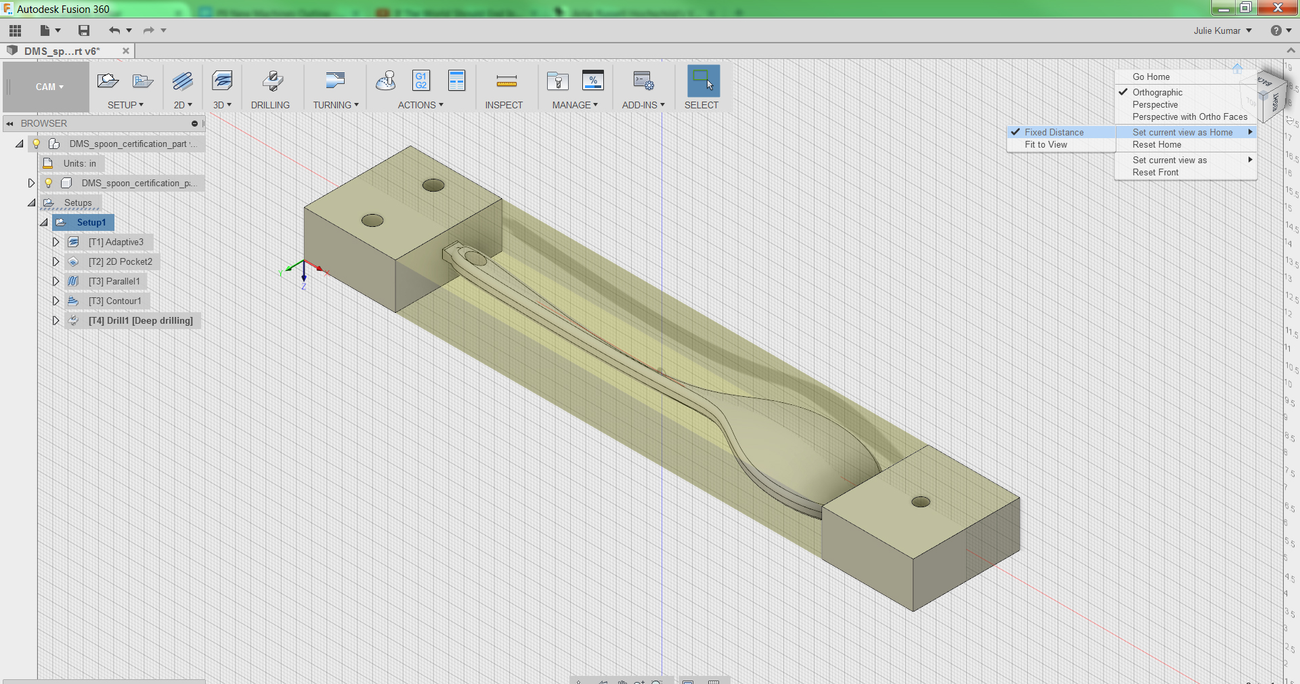Image resolution: width=1300 pixels, height=684 pixels.
Task: Open the 2D dropdown menu
Action: [x=183, y=105]
